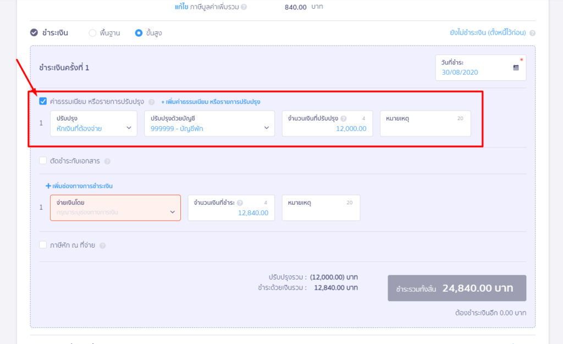Click ชำระเงินครั้งที่ 1 heading

tap(64, 68)
